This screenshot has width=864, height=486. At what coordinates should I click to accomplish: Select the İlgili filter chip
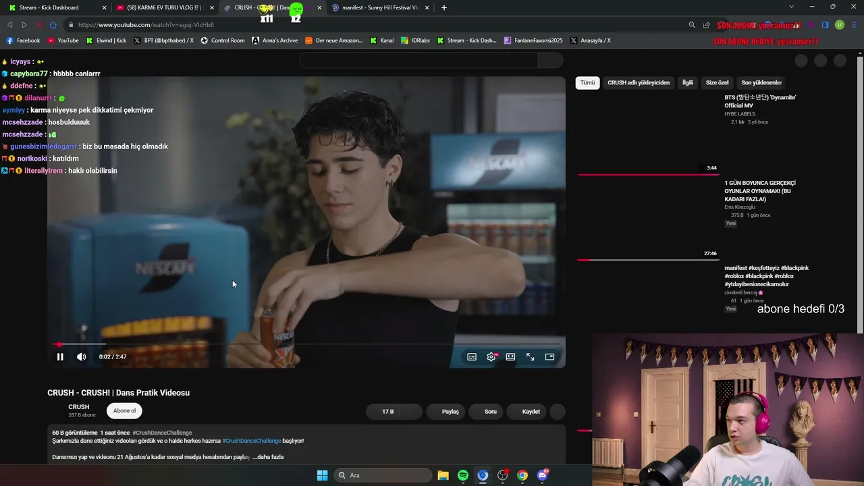coord(688,83)
